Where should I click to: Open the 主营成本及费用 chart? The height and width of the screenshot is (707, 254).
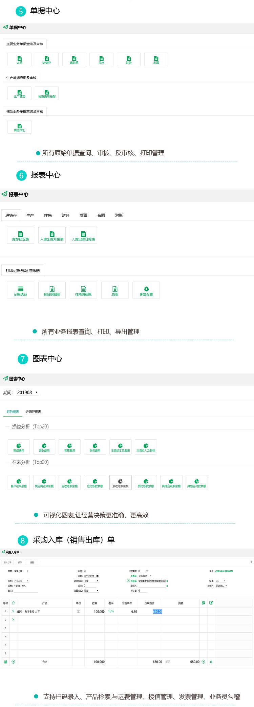(x=120, y=447)
